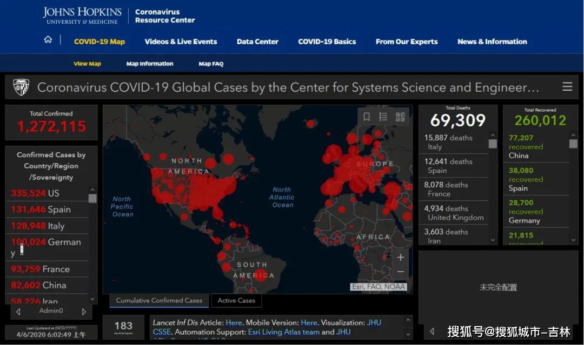
Task: Click Total Confirmed 1,272,115 figure
Action: point(51,126)
